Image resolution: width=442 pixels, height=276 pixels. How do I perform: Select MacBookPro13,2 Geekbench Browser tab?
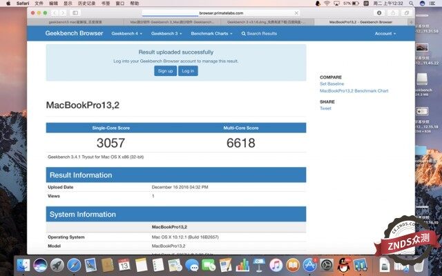(x=361, y=22)
